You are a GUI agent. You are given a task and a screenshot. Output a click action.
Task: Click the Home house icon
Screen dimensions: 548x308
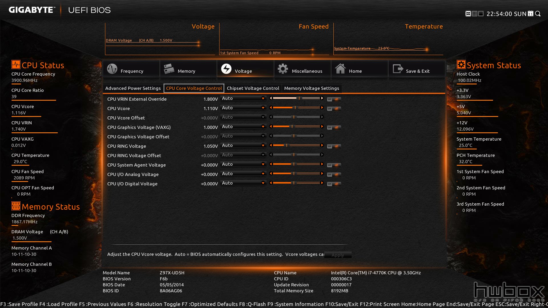[x=340, y=69]
